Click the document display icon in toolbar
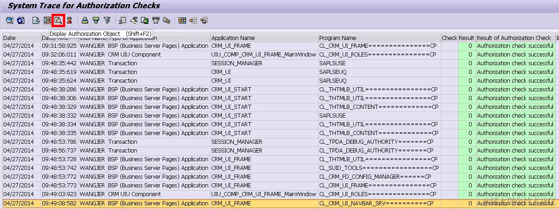Viewport: 559px width, 209px height. [36, 20]
